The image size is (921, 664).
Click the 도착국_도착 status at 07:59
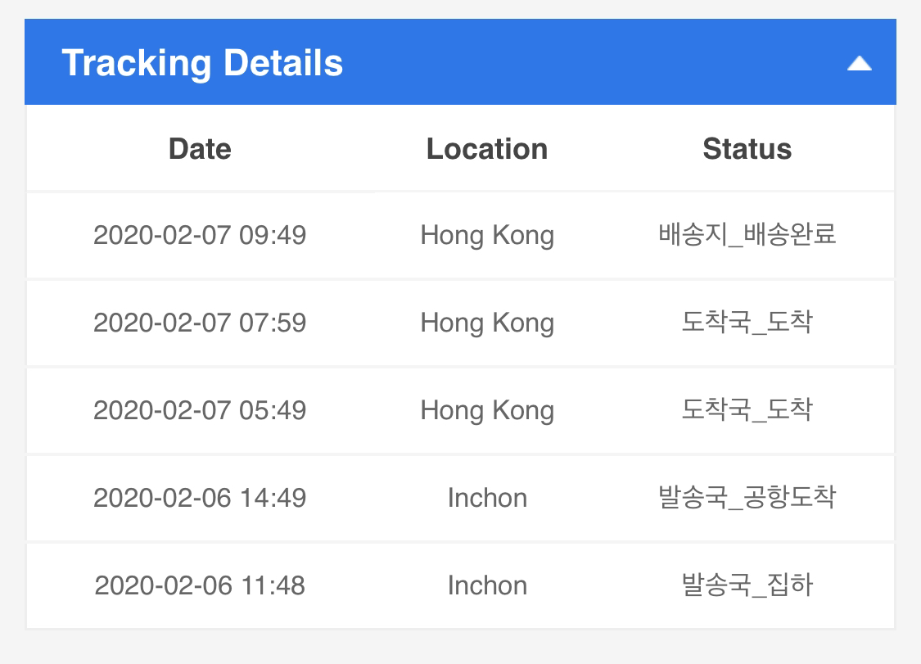pyautogui.click(x=747, y=322)
